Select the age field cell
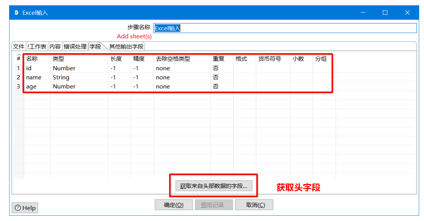424x221 pixels. point(37,87)
